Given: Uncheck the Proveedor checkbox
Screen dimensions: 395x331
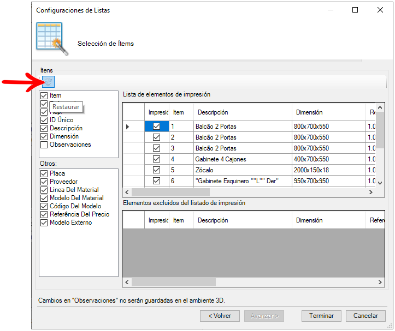Looking at the screenshot, I should (44, 182).
